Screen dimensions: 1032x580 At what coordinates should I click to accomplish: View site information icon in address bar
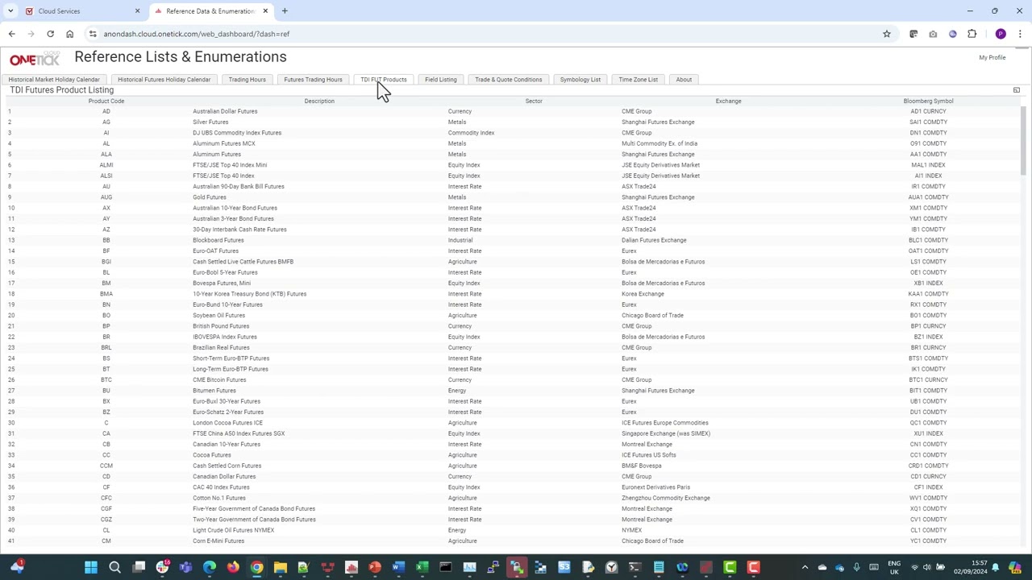93,34
